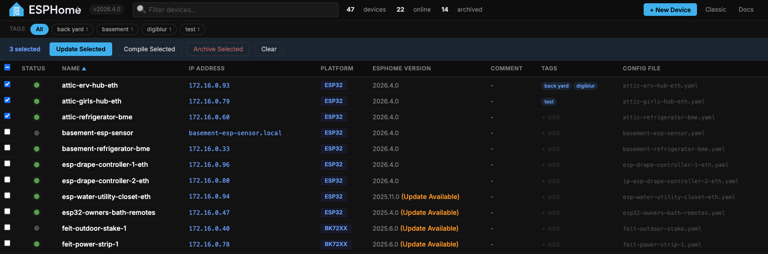The width and height of the screenshot is (768, 254).
Task: Click the New Device button
Action: tap(670, 10)
